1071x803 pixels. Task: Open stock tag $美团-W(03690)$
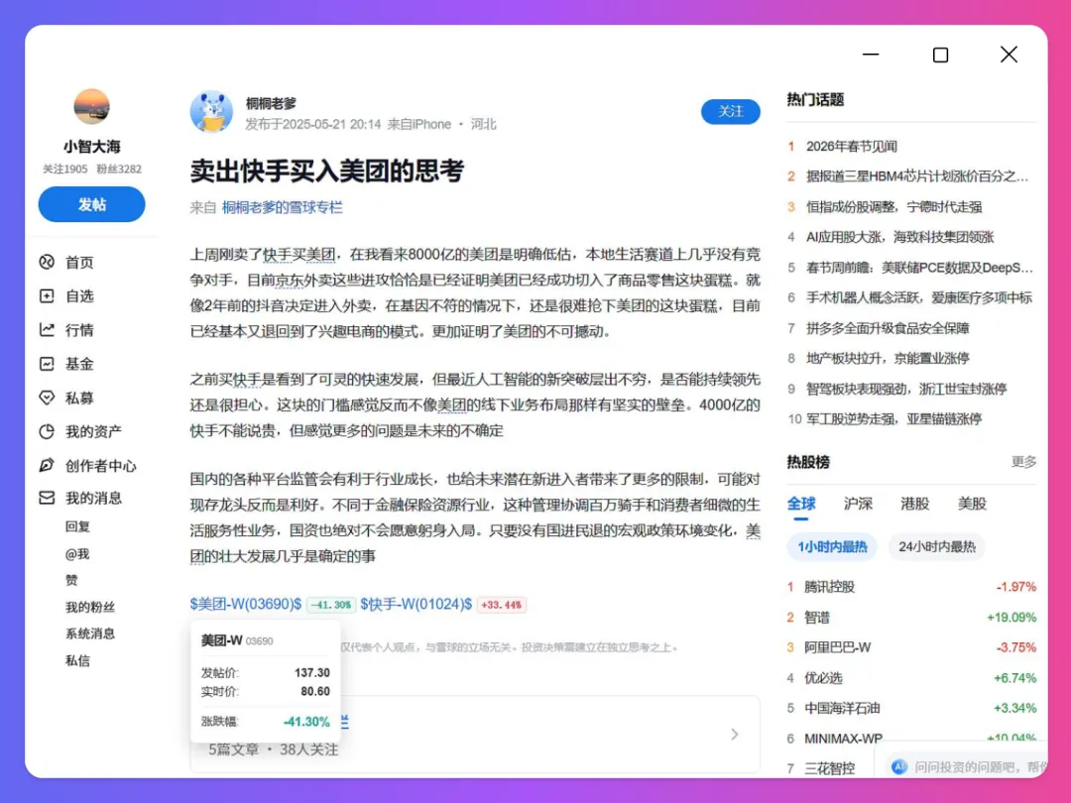tap(246, 605)
